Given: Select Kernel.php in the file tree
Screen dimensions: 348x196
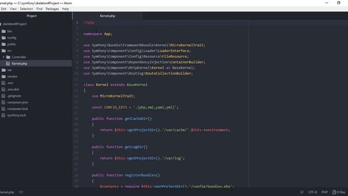Looking at the screenshot, I should 20,64.
